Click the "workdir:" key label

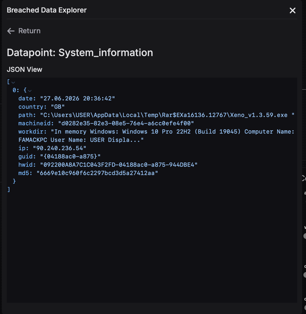coord(32,131)
